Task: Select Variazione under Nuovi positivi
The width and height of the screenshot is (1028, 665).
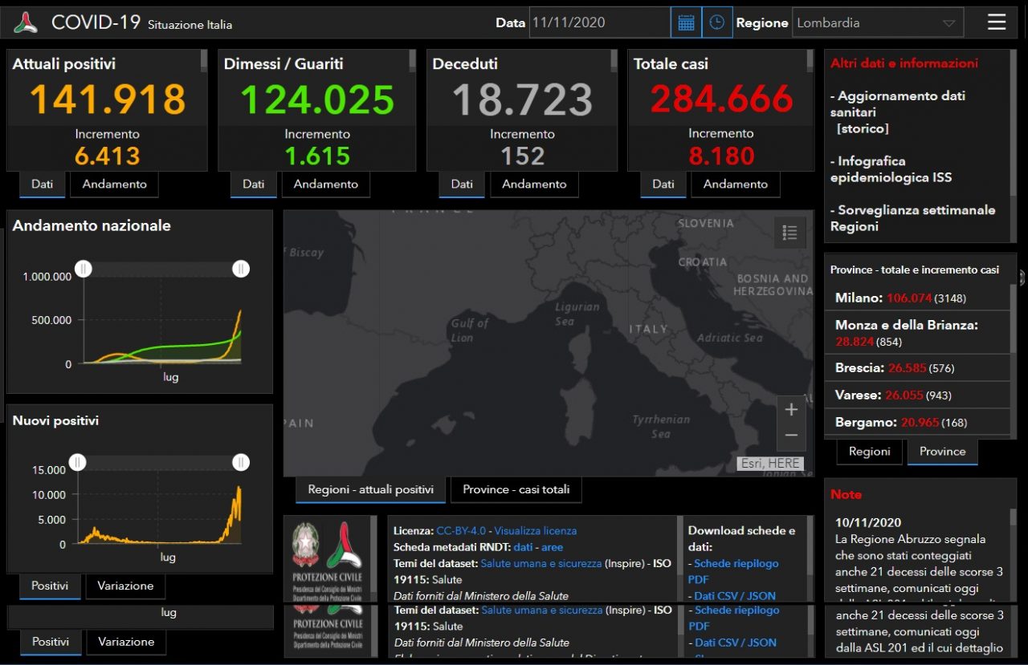Action: tap(125, 586)
